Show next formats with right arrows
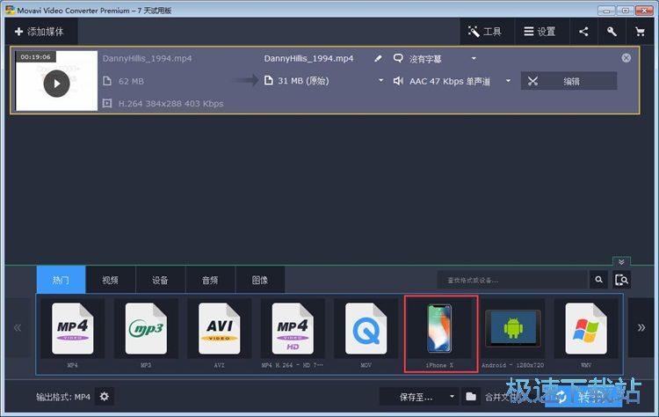659x417 pixels. point(641,327)
